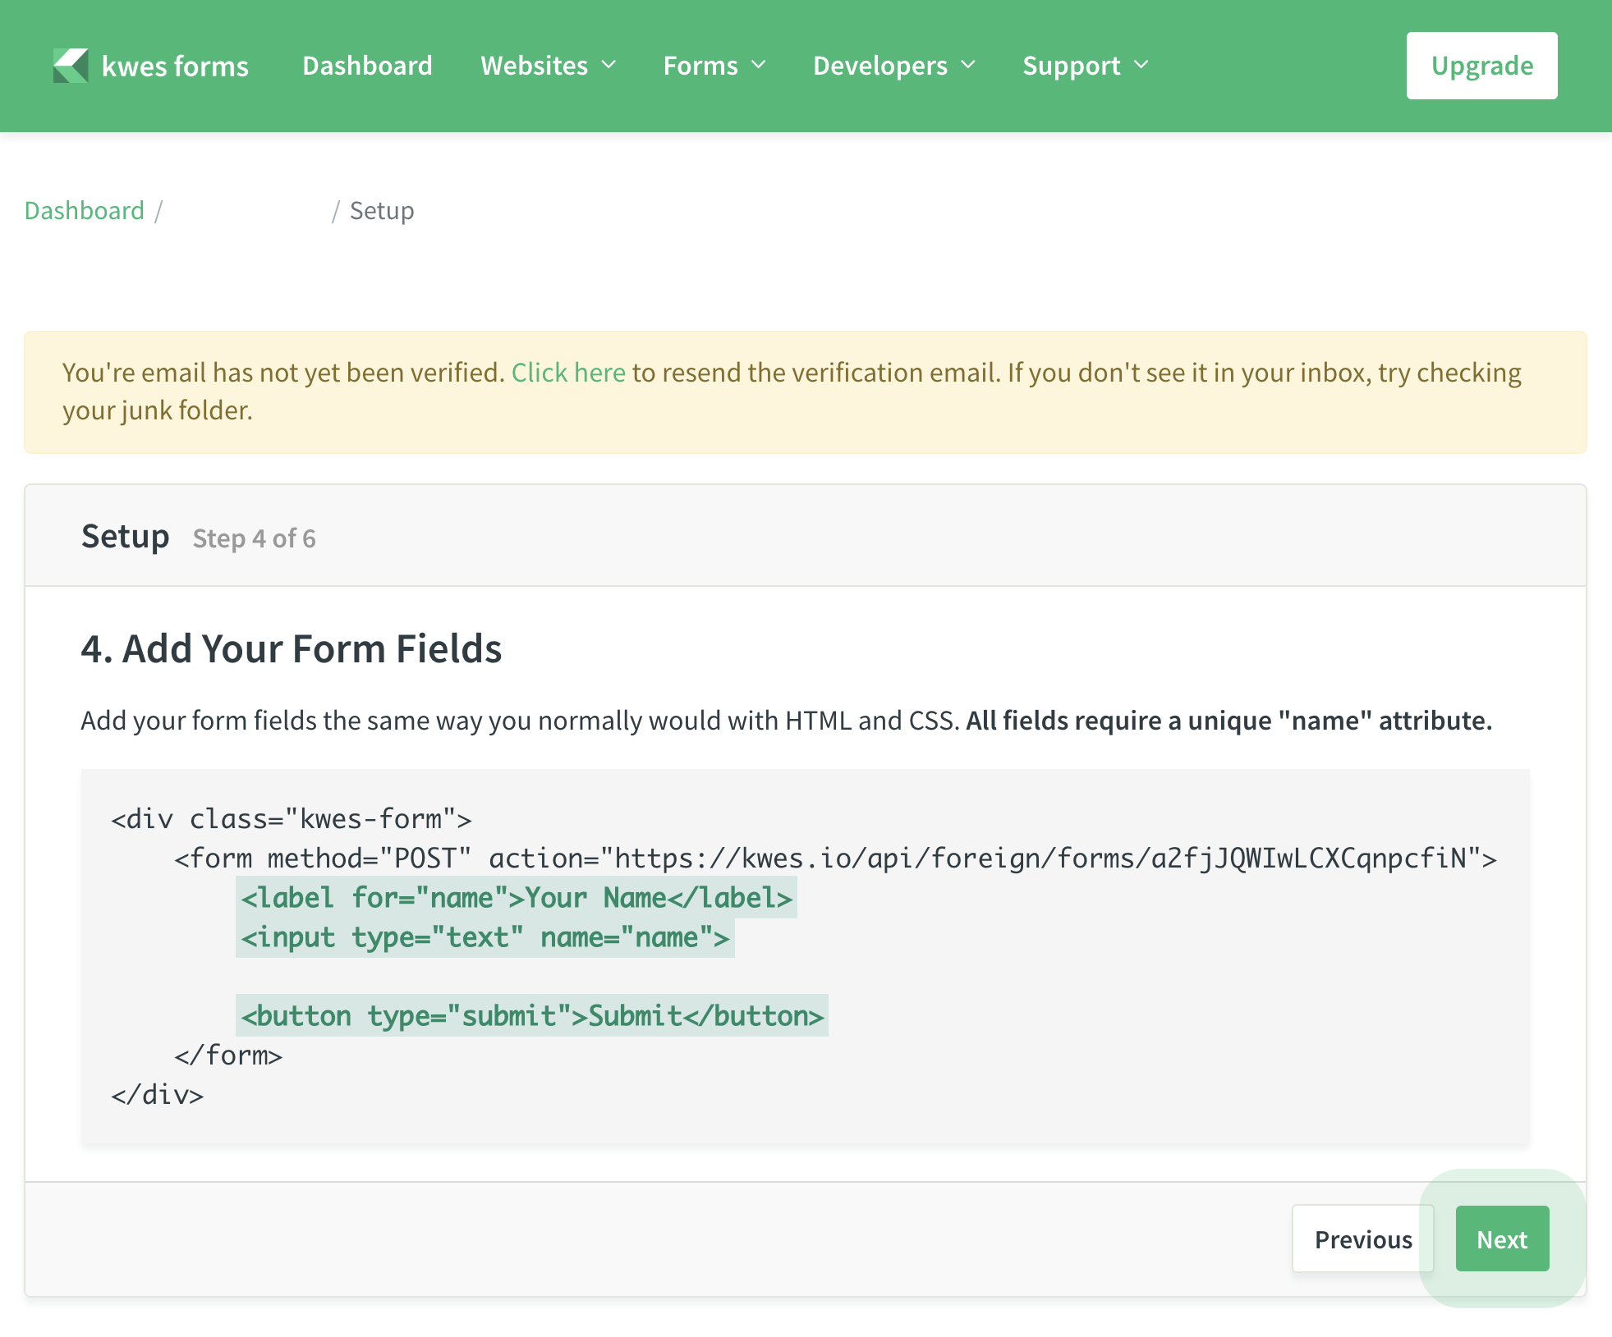Select the div class kwes-form opening line
The width and height of the screenshot is (1612, 1337).
[292, 819]
